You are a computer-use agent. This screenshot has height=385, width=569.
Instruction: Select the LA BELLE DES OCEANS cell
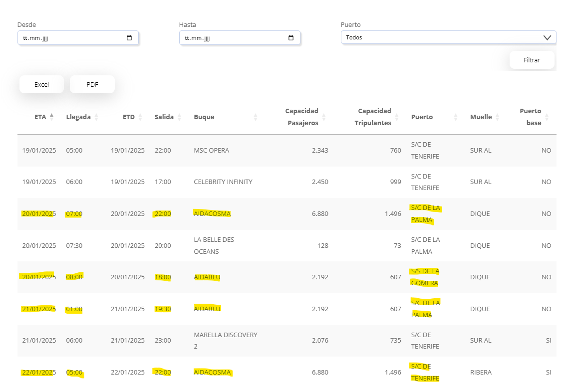(214, 246)
